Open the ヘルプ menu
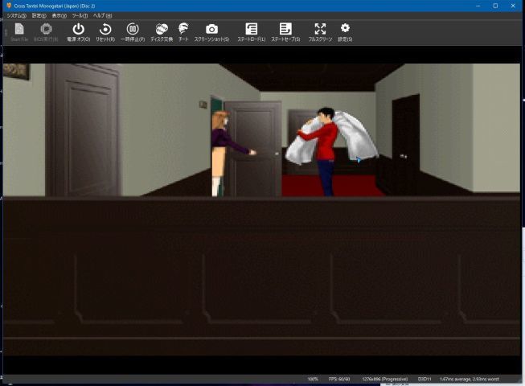The image size is (525, 386). [102, 16]
